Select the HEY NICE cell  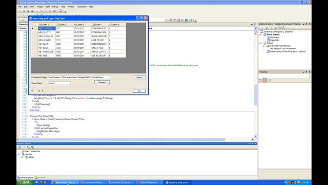coord(47,55)
